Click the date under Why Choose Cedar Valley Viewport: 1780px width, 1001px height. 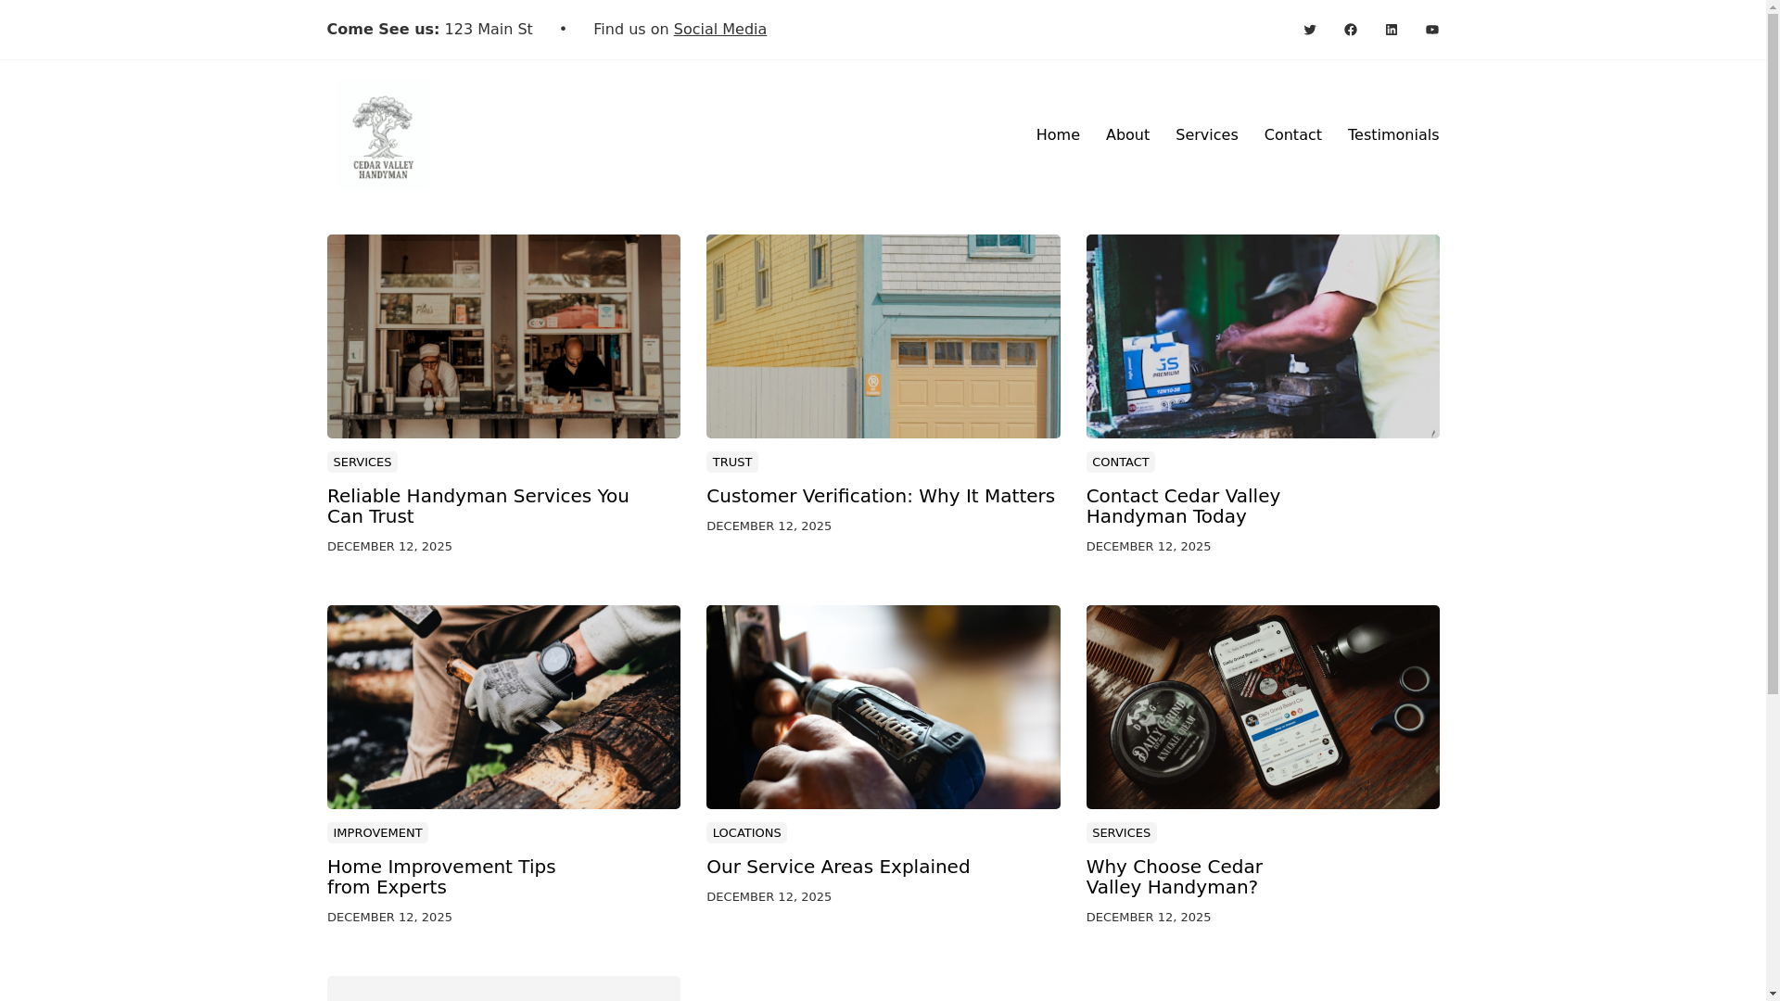[x=1149, y=918]
